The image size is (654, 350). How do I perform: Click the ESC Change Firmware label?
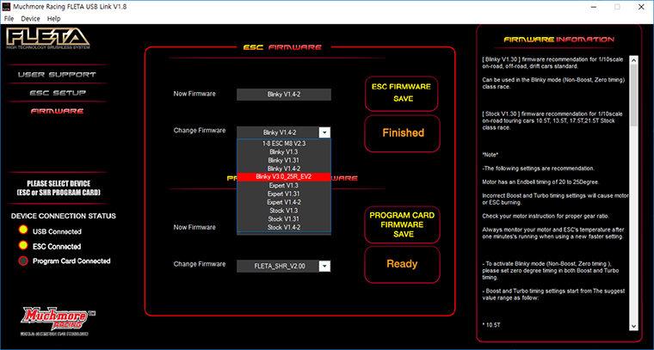[200, 131]
